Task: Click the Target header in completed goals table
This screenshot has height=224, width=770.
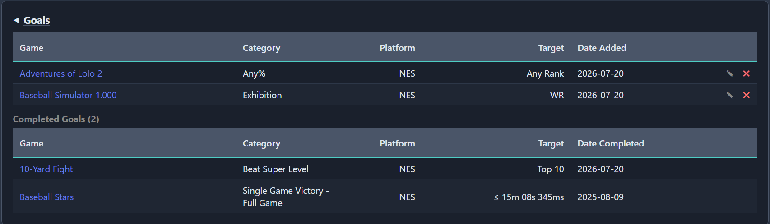Action: click(x=551, y=143)
